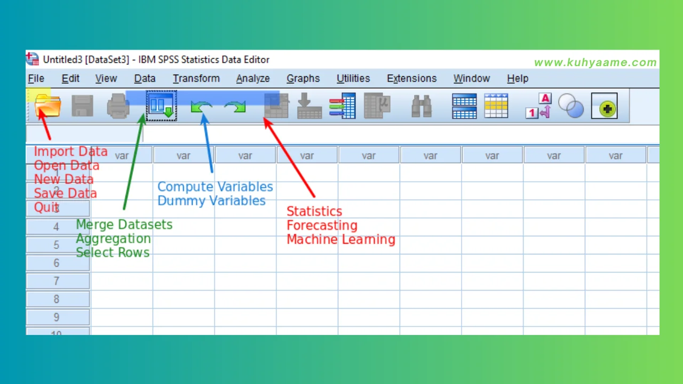Click the SPSS application icon in title bar
The height and width of the screenshot is (384, 683).
point(33,59)
